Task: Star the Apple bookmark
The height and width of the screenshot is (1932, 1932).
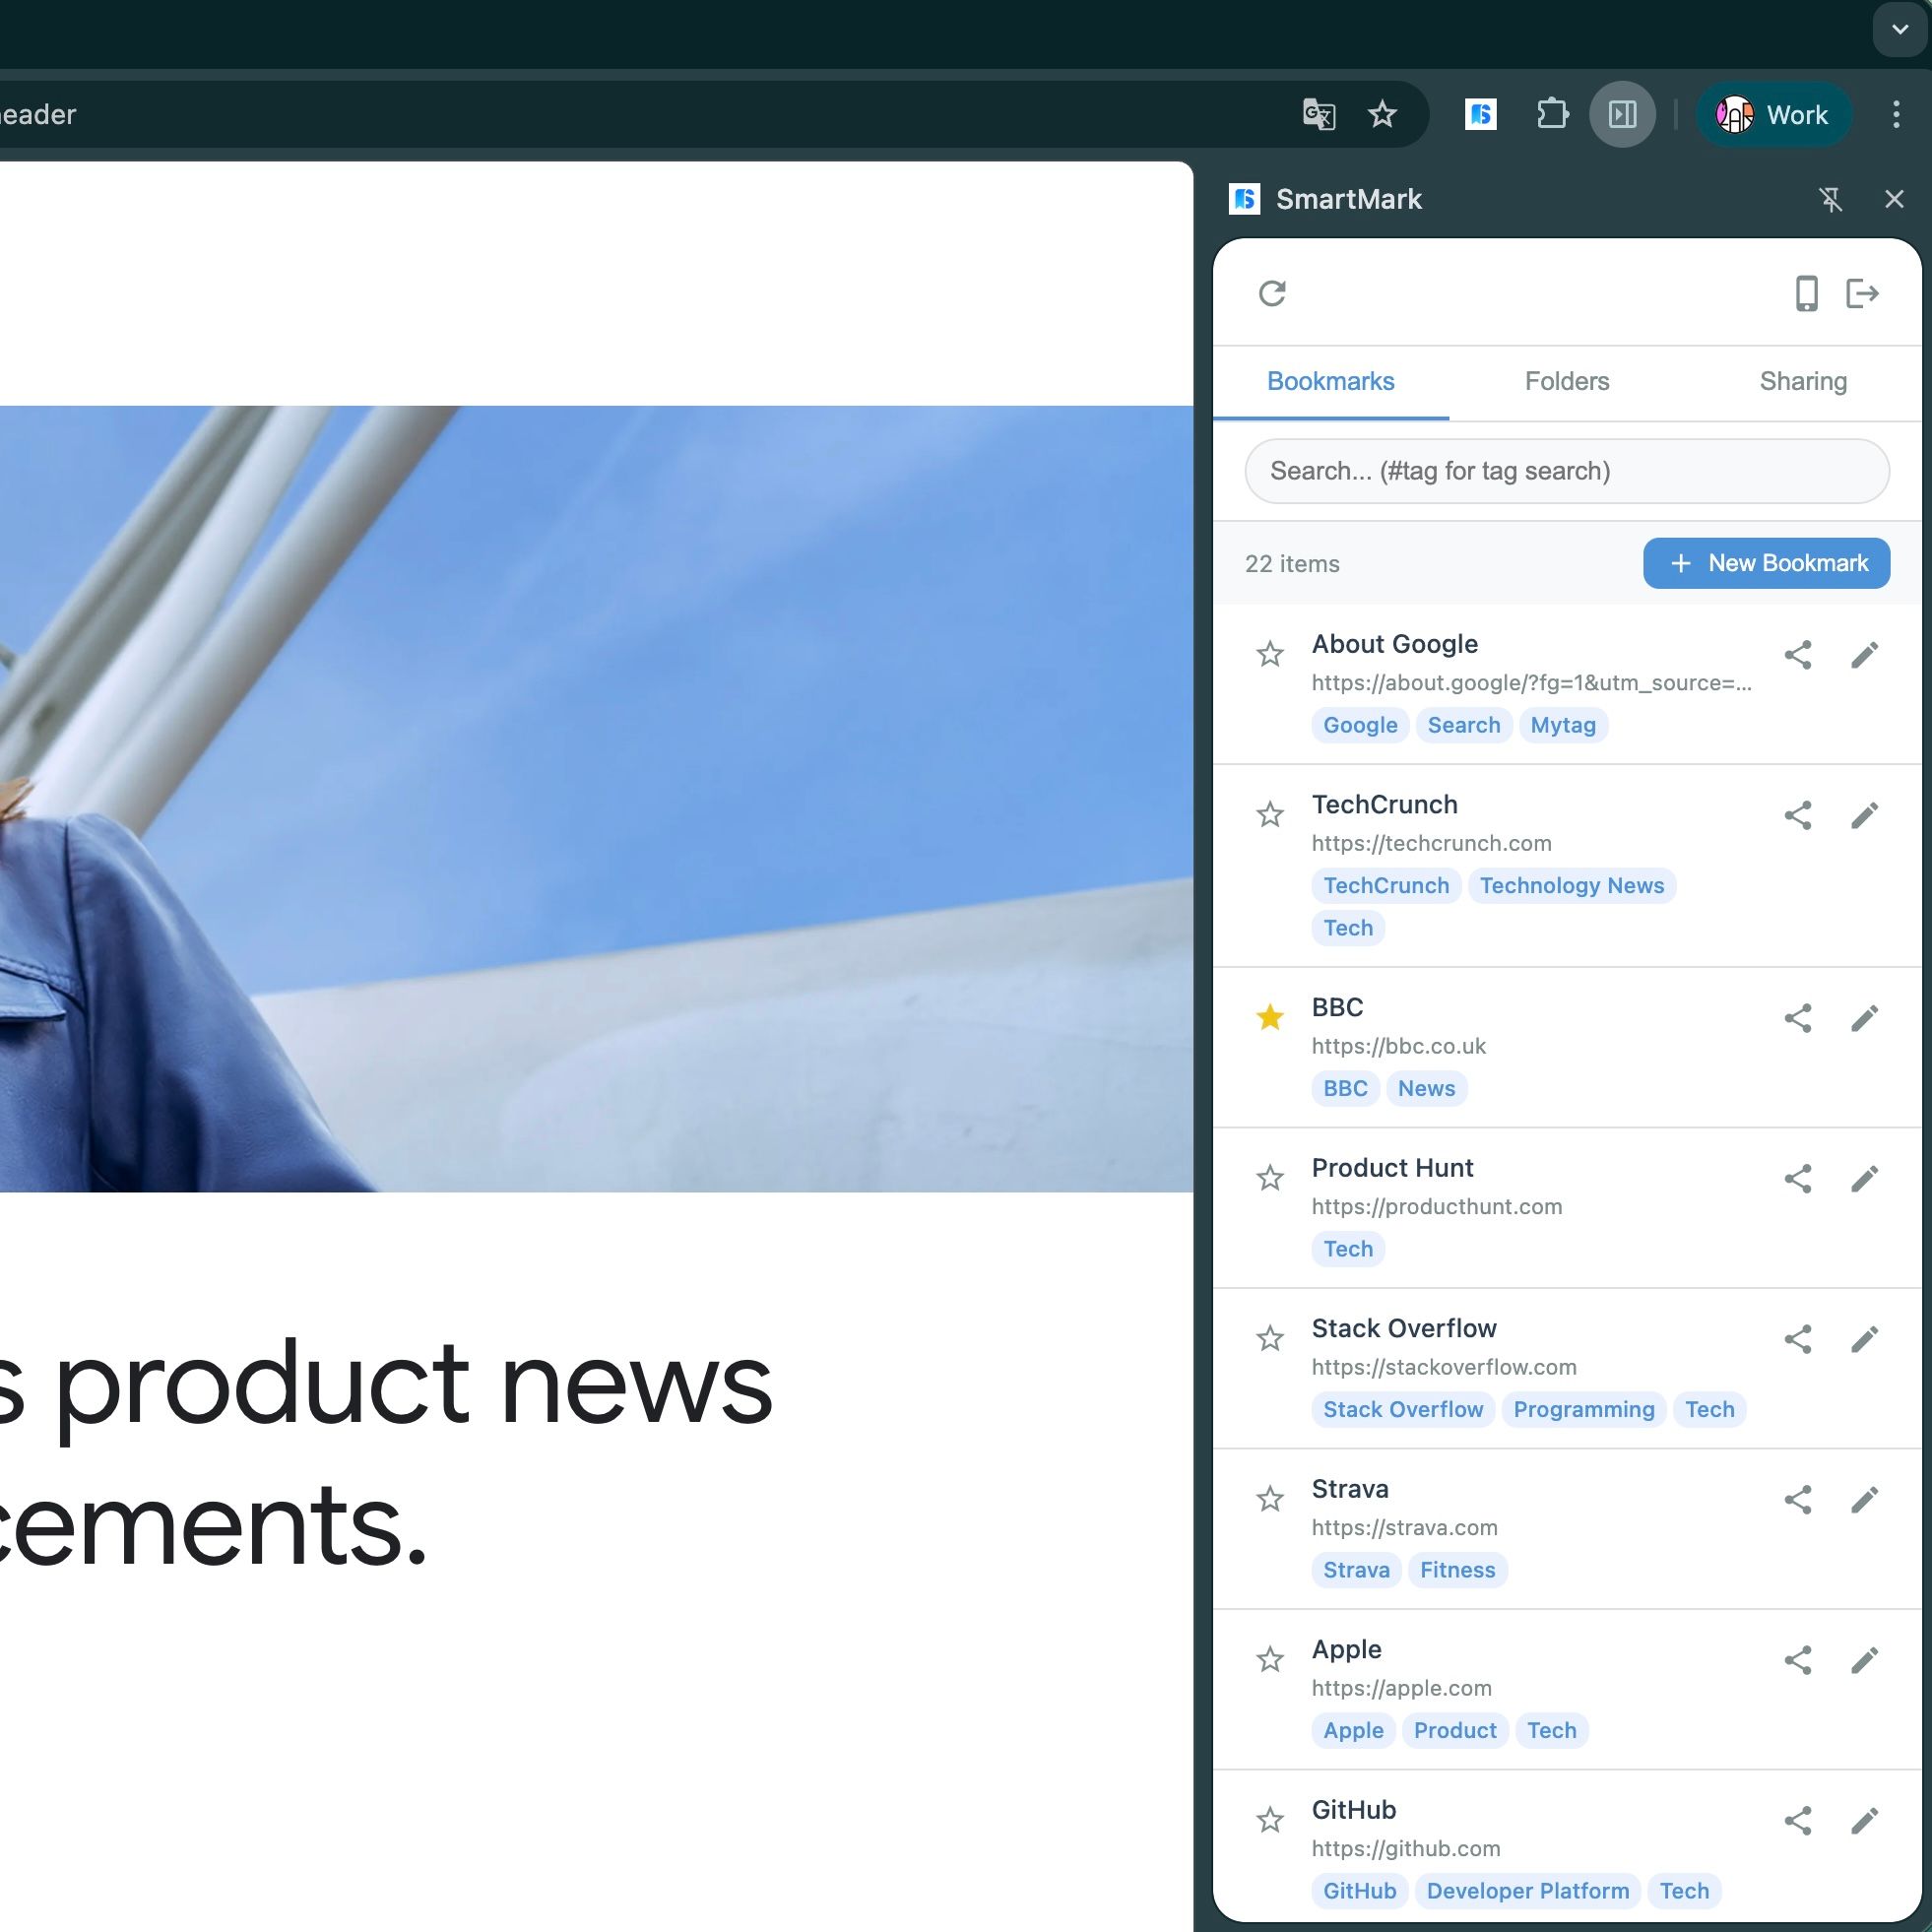Action: 1270,1660
